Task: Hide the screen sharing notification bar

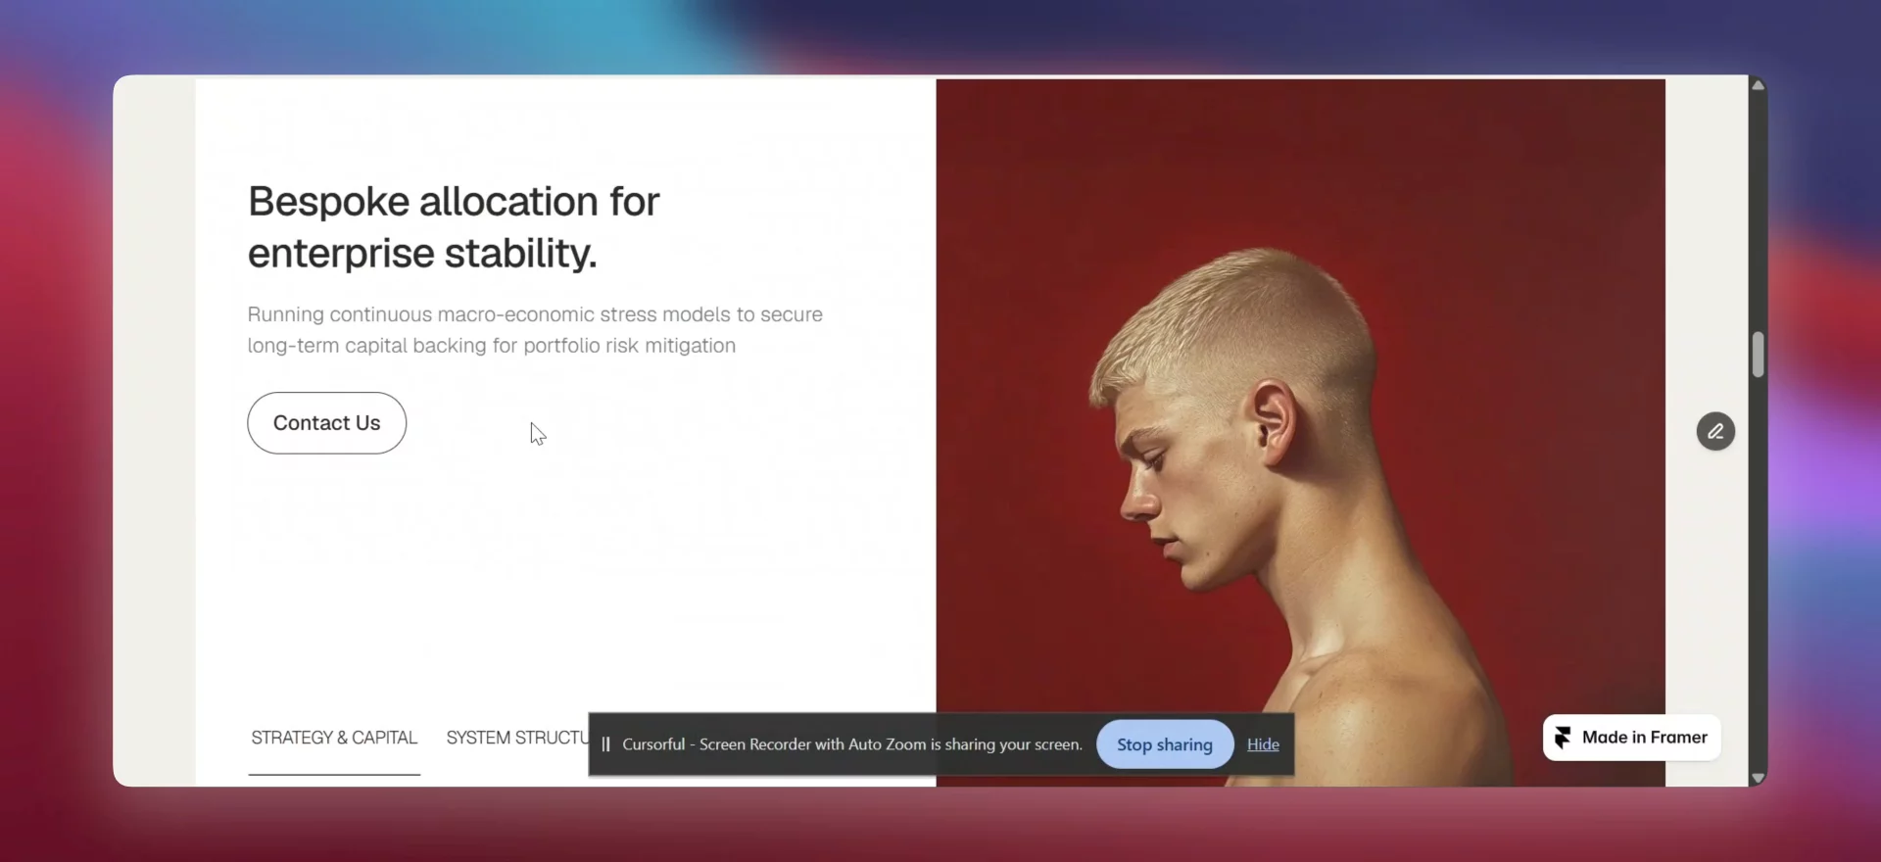Action: pos(1263,744)
